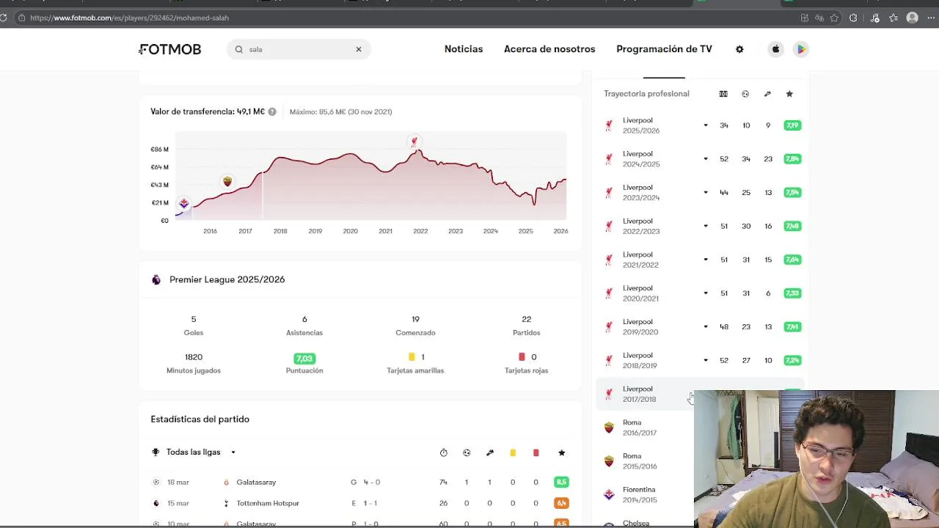The image size is (939, 528).
Task: Open the FotMob settings gear
Action: pyautogui.click(x=739, y=49)
